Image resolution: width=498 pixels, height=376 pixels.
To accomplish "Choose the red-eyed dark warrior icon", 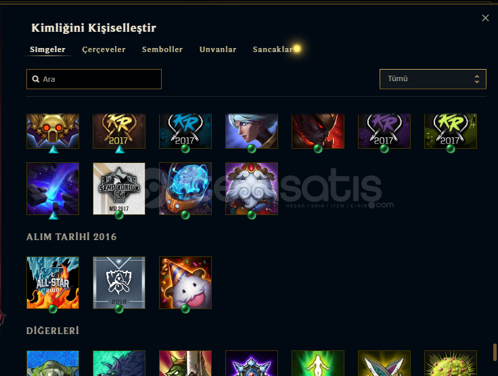I will pyautogui.click(x=318, y=131).
